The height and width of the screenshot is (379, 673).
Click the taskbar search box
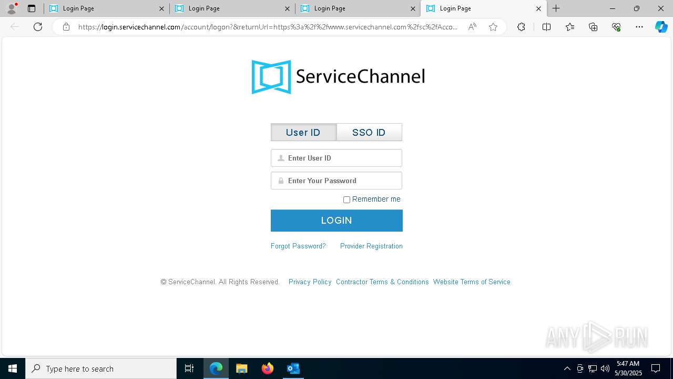tap(101, 368)
